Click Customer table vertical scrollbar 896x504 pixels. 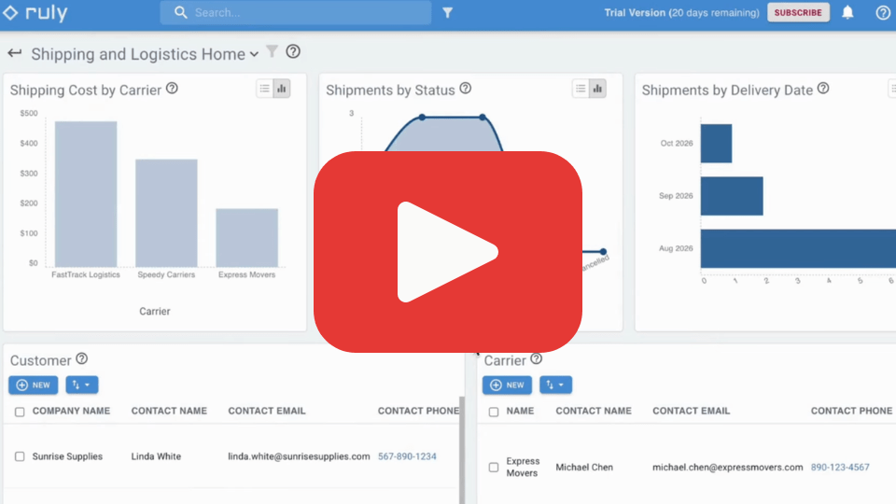click(x=462, y=450)
